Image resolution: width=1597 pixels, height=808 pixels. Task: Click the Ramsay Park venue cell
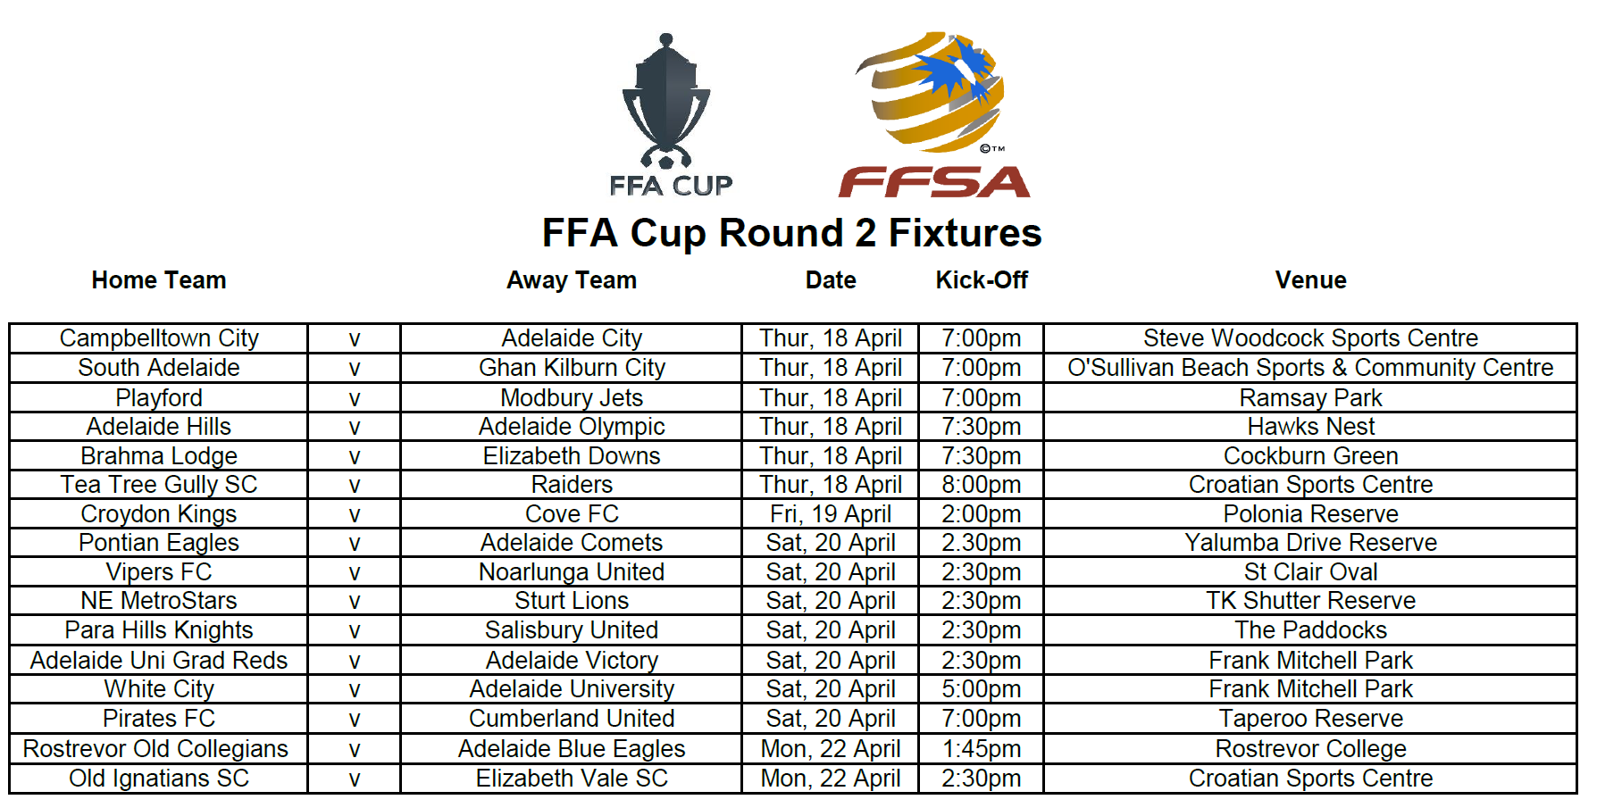pos(1310,397)
